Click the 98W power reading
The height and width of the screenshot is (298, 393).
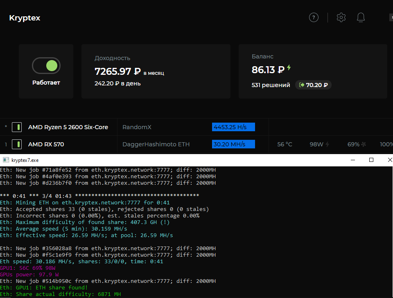pos(316,144)
